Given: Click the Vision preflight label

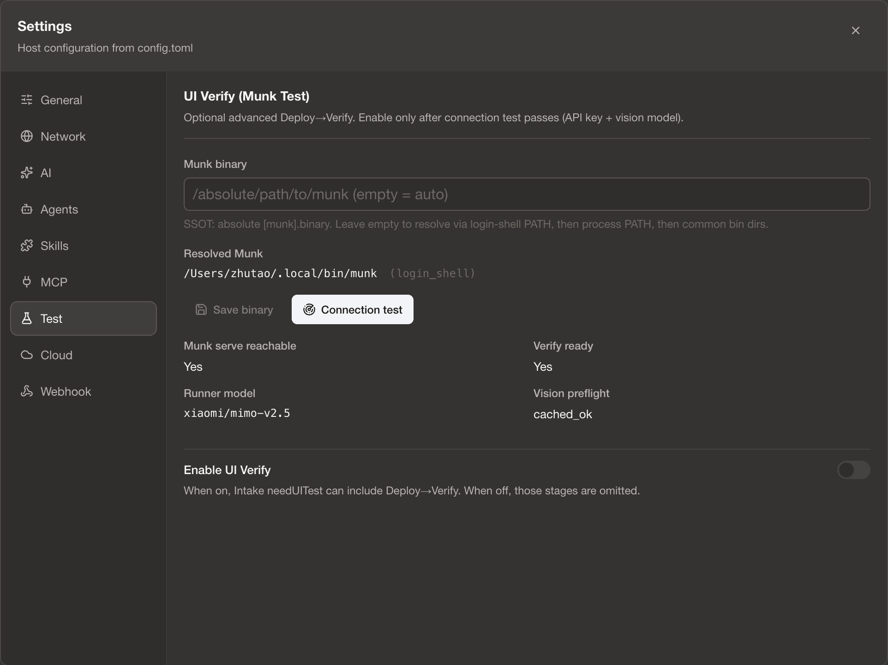Looking at the screenshot, I should coord(571,393).
